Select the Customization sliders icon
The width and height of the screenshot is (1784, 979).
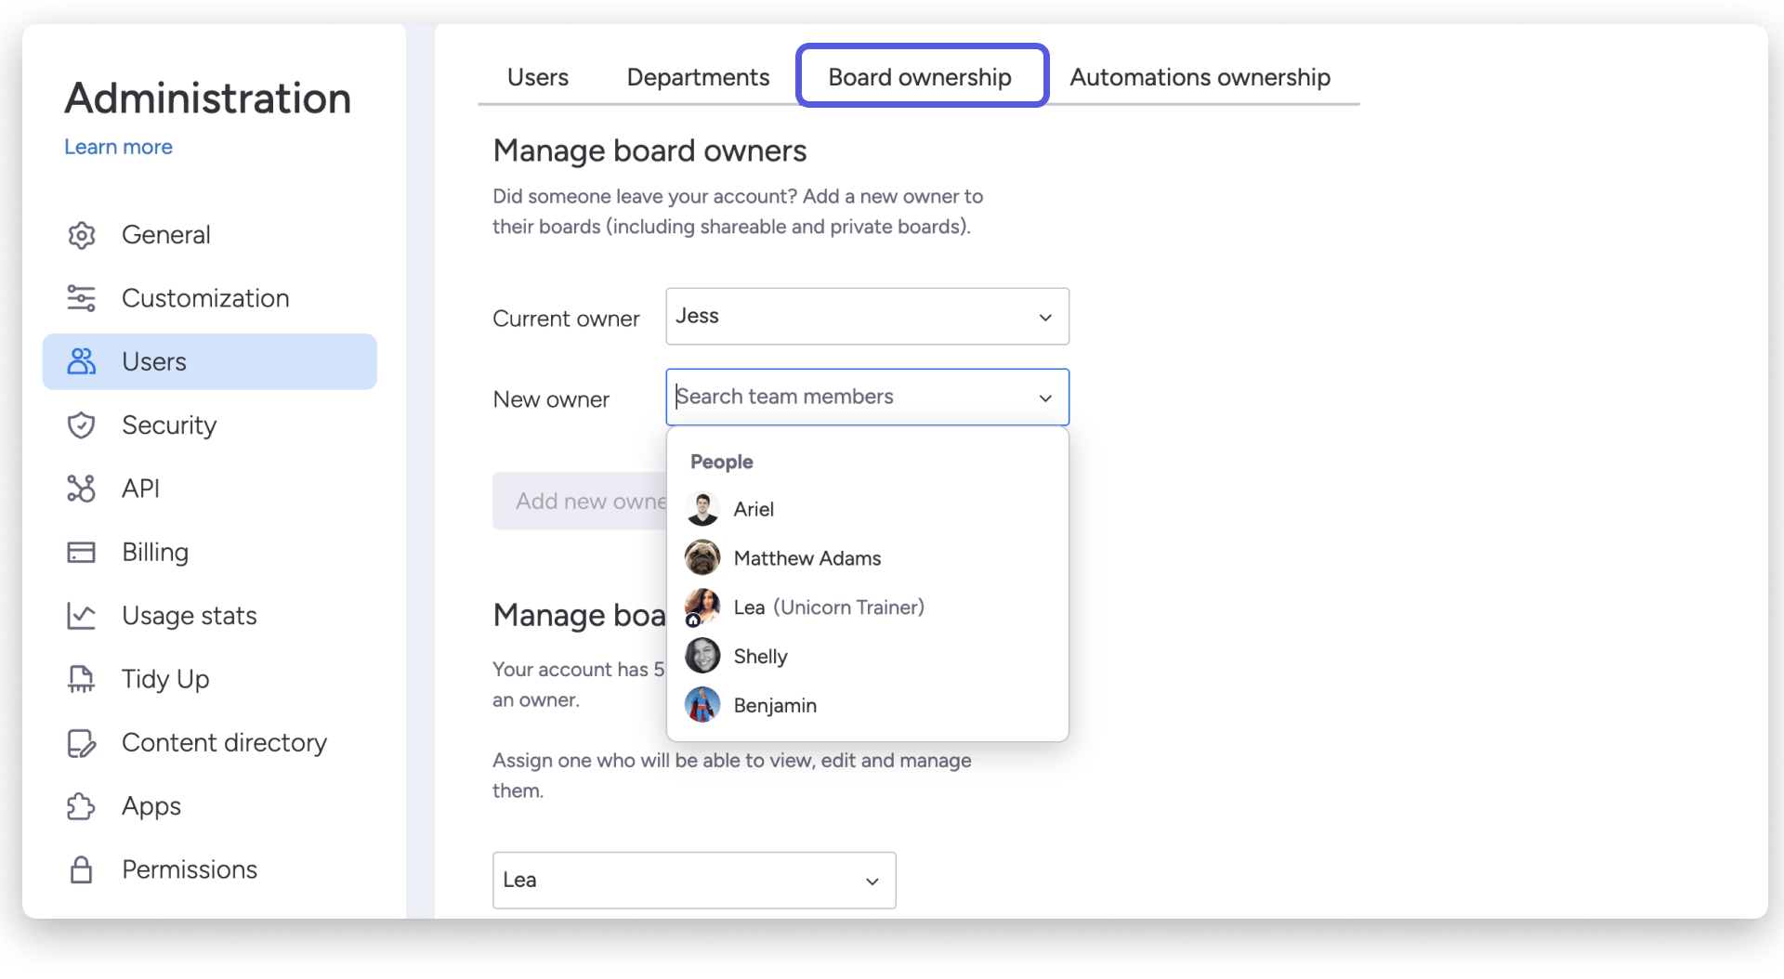click(82, 298)
